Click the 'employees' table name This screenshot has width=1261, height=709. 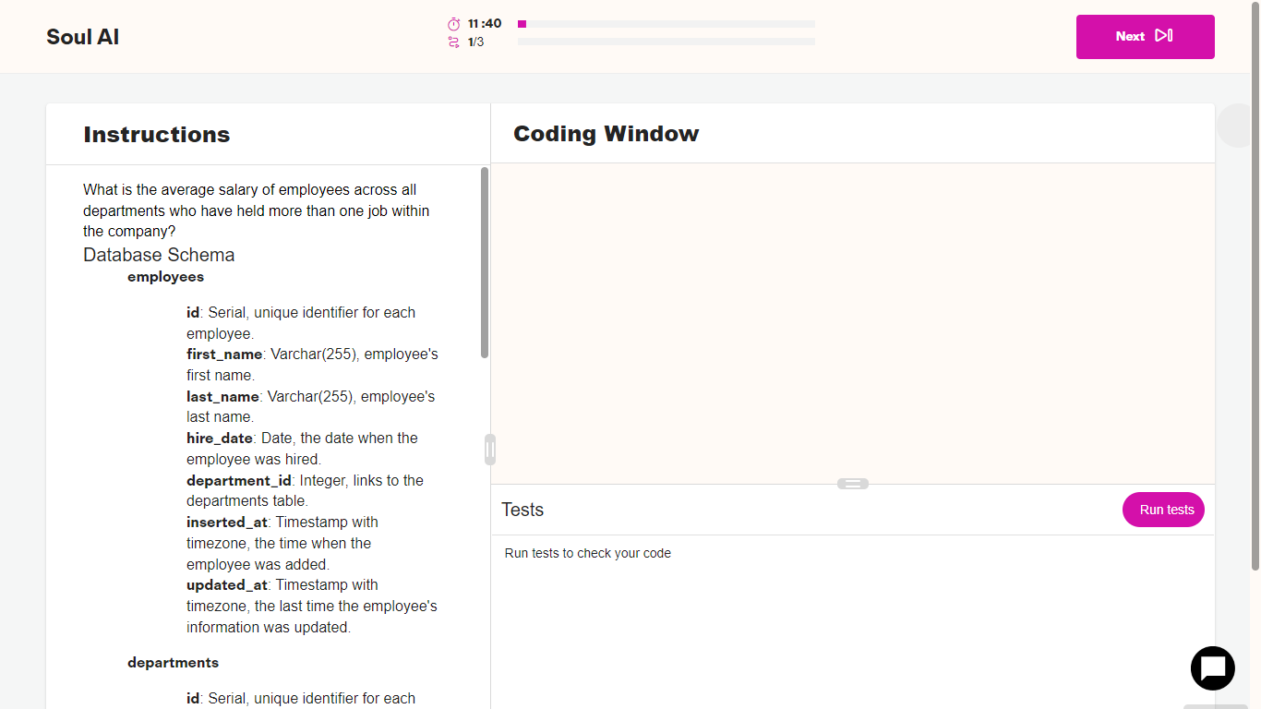coord(166,277)
